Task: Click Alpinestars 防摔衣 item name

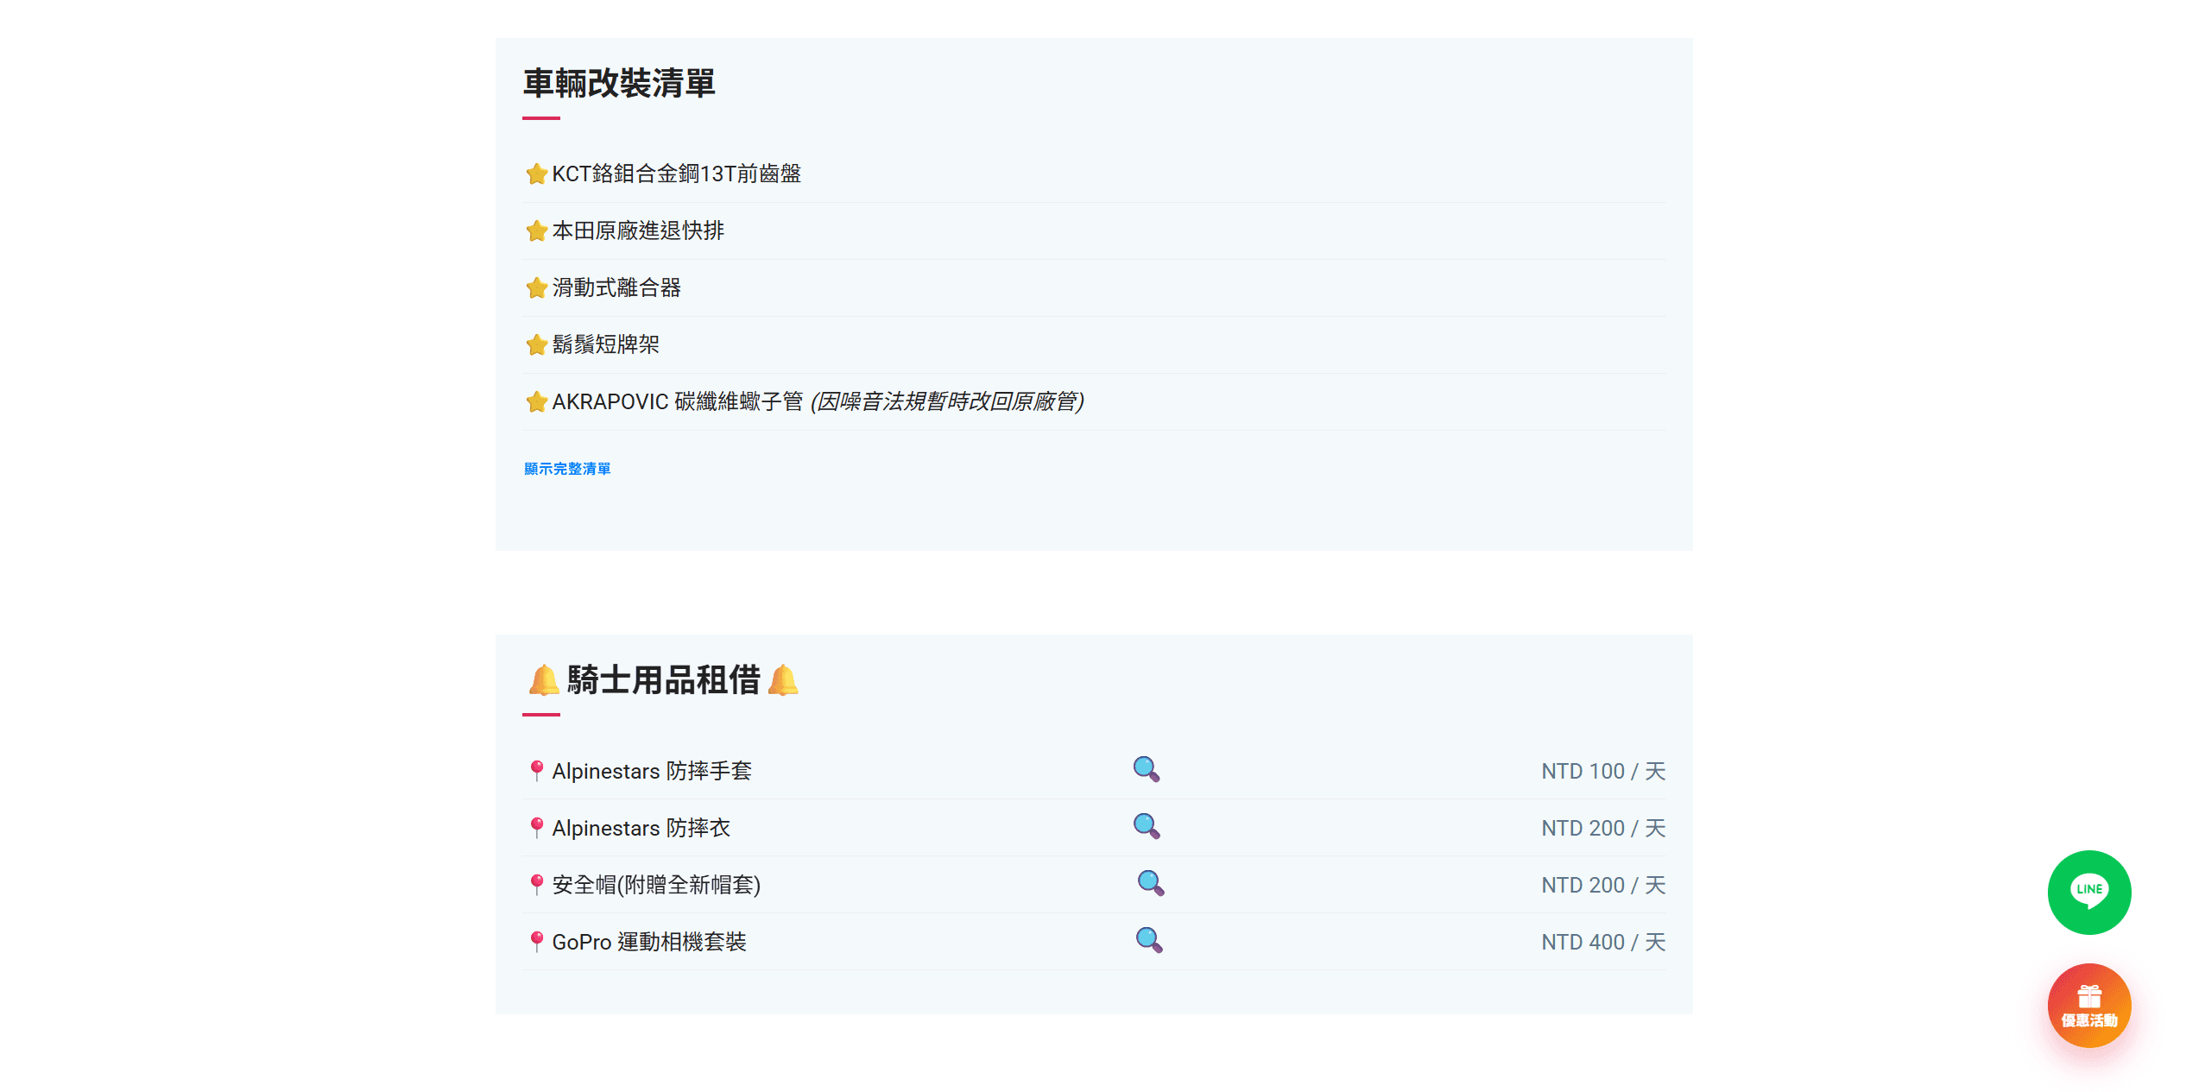Action: point(641,828)
